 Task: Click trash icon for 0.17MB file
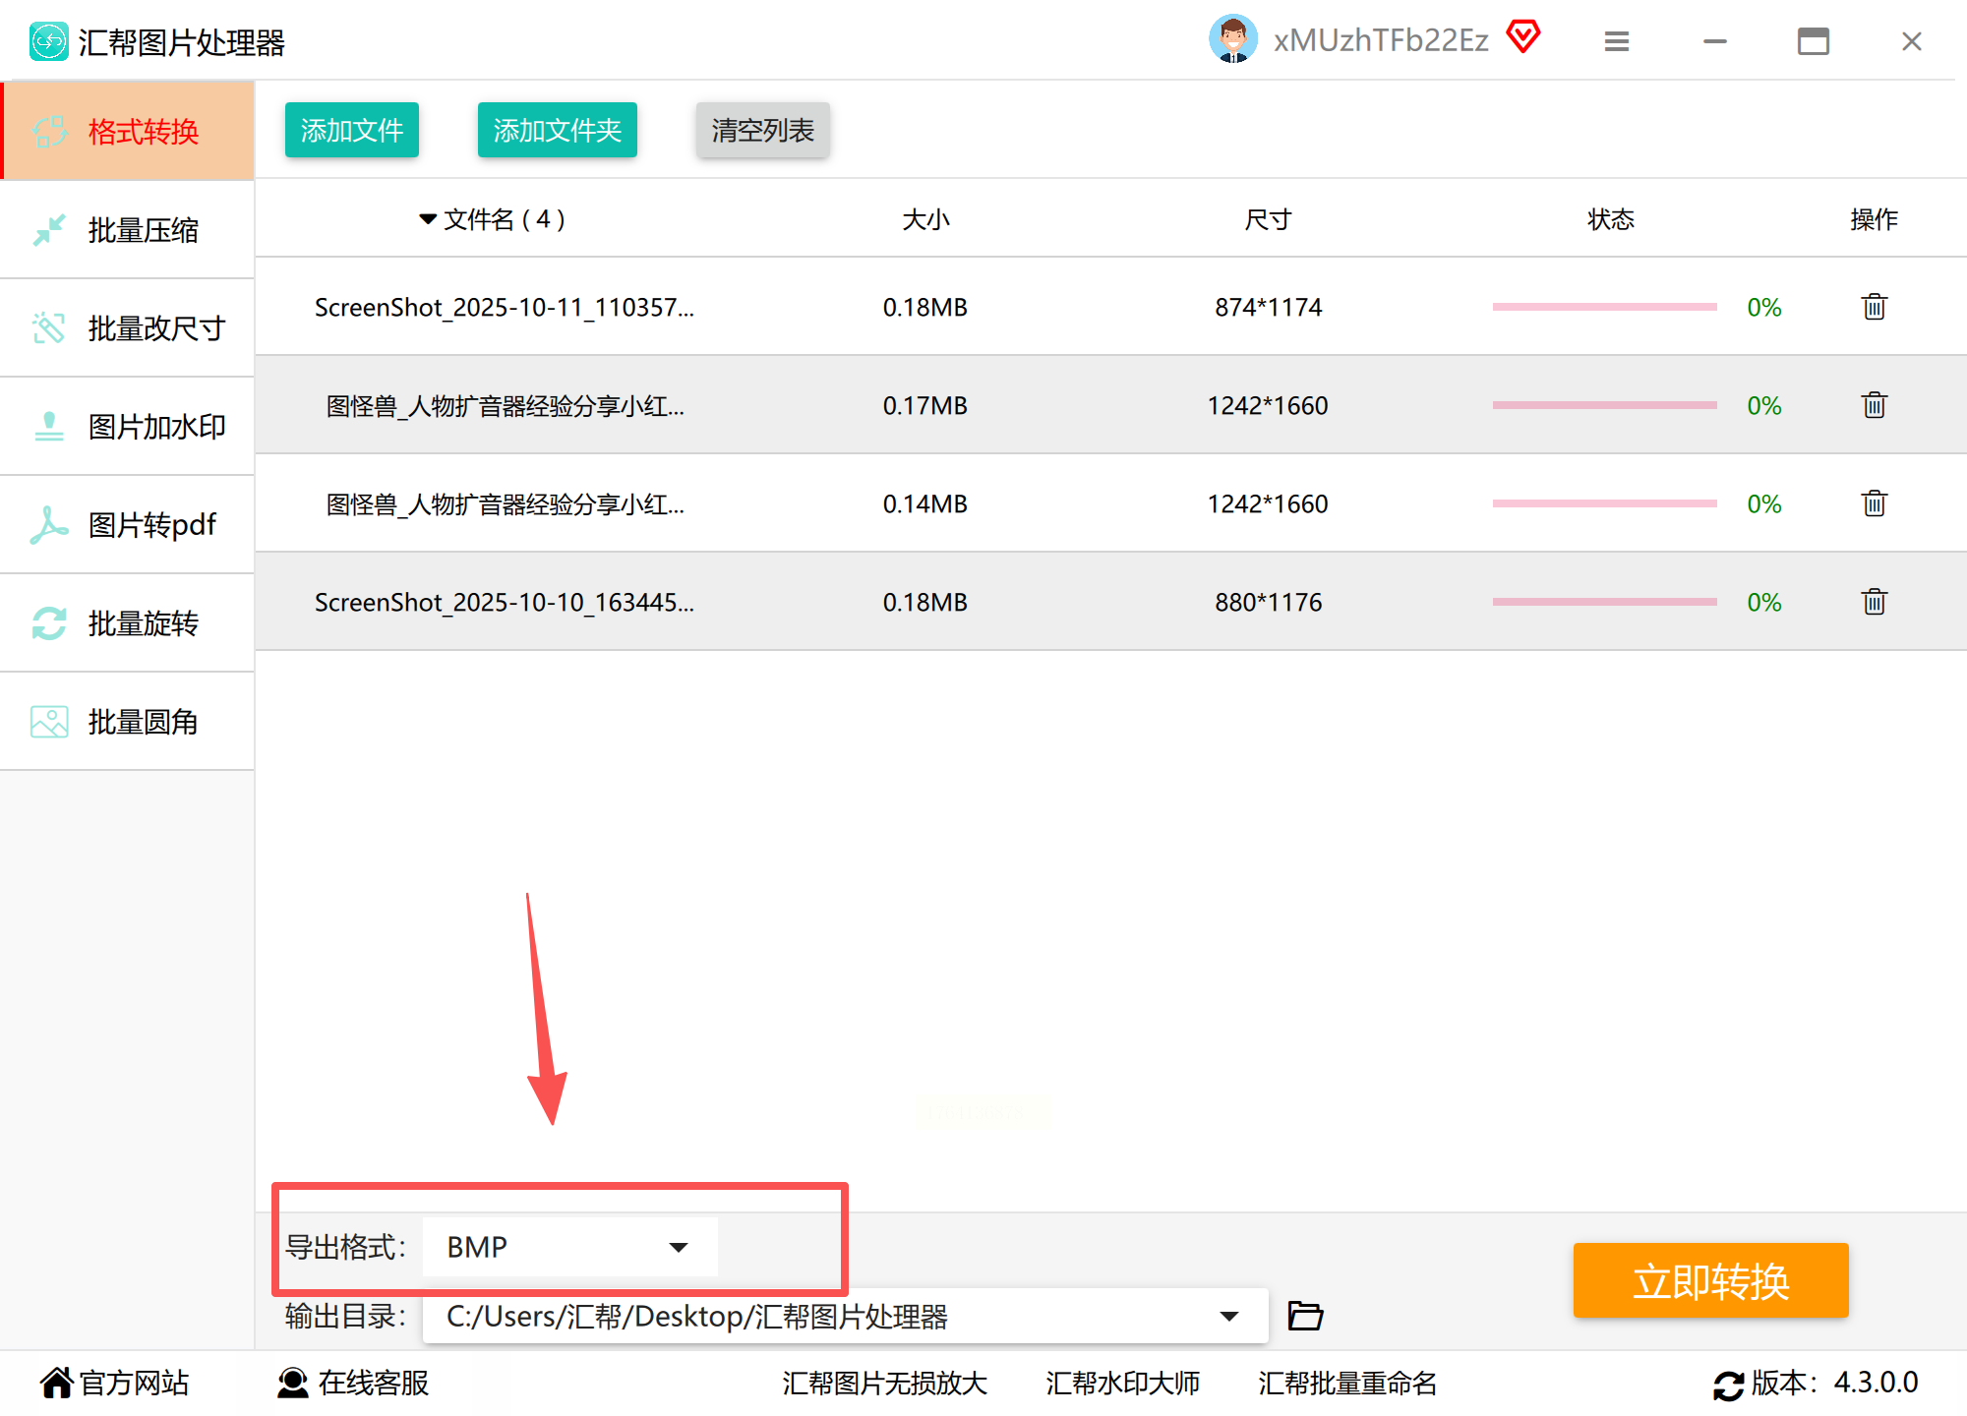pyautogui.click(x=1874, y=405)
